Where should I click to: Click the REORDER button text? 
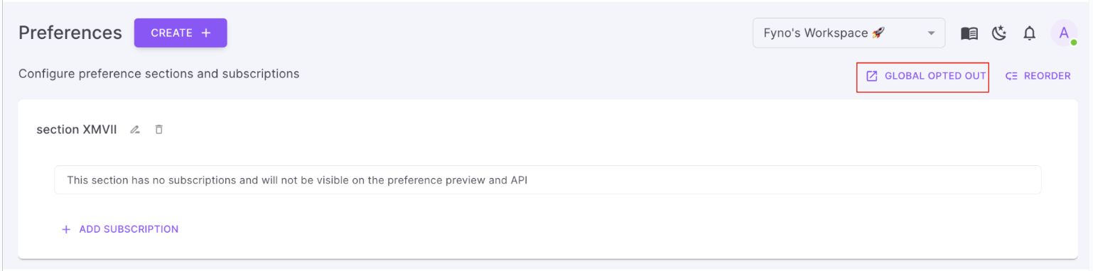coord(1047,76)
